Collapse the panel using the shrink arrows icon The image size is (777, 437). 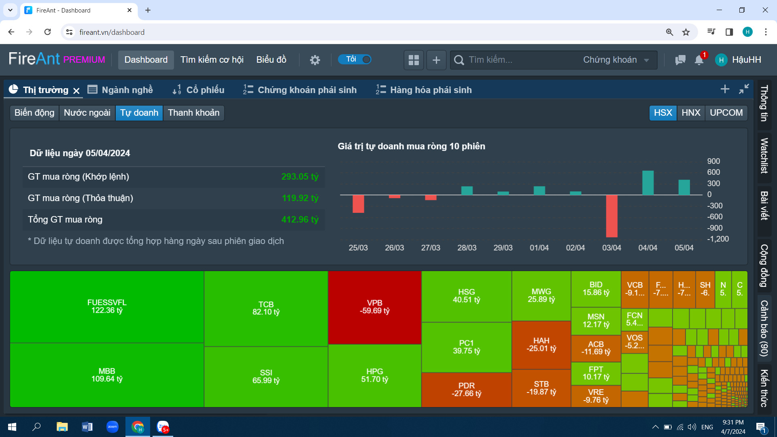pyautogui.click(x=744, y=89)
